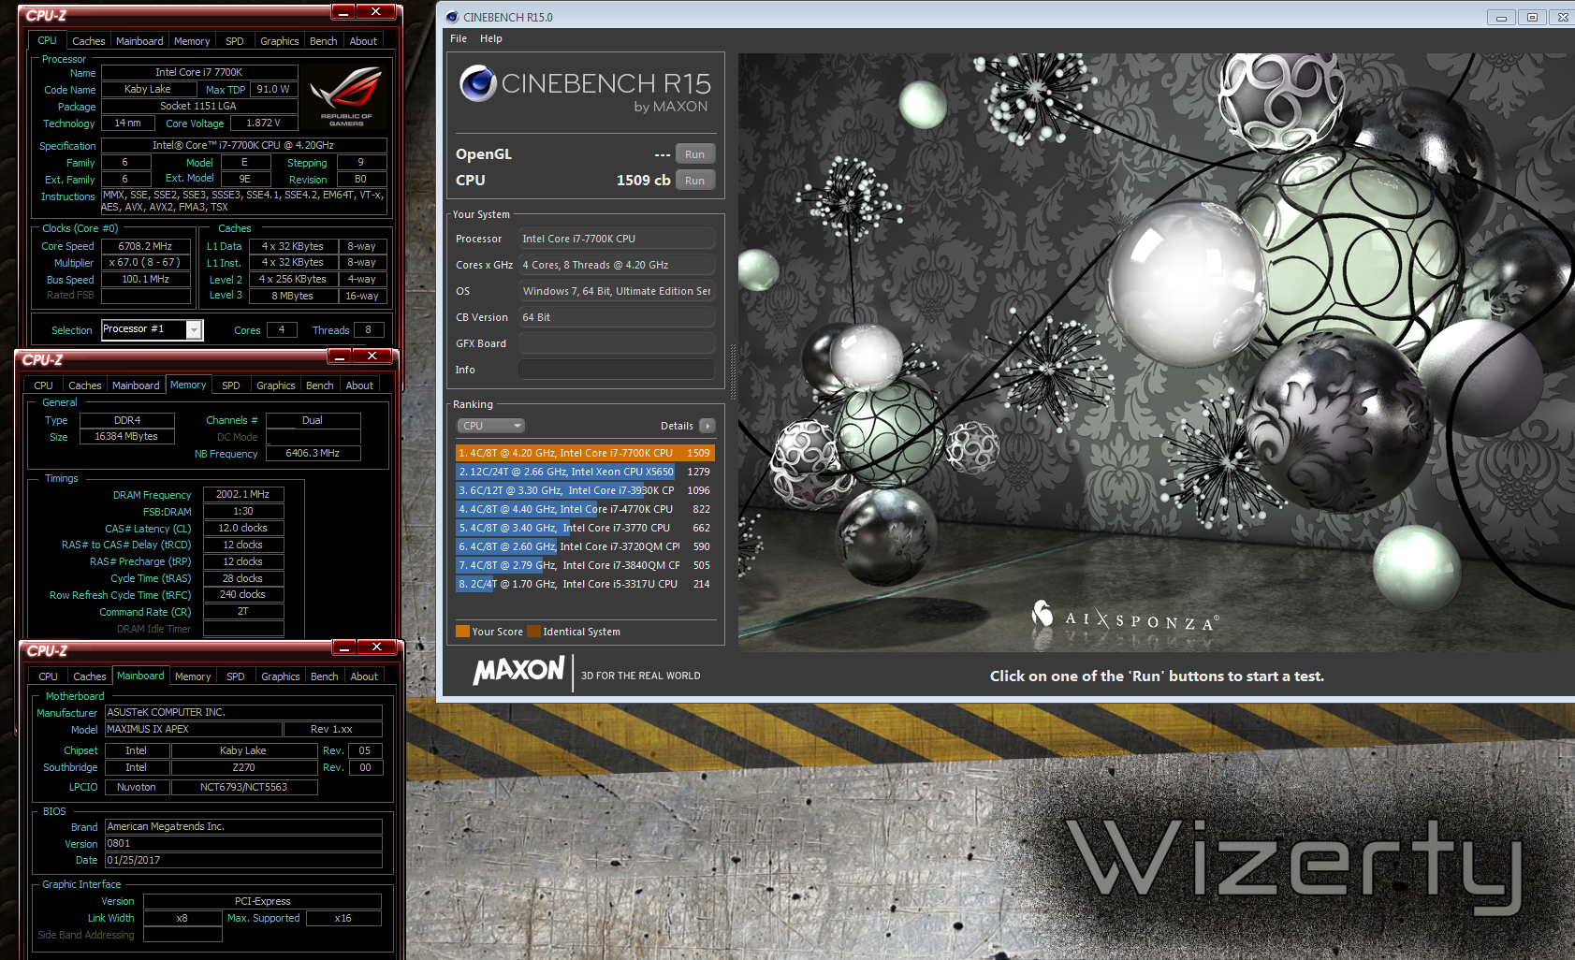Screen dimensions: 1575x960
Task: Switch to Mainboard tab in top CPU-Z window
Action: click(x=139, y=41)
